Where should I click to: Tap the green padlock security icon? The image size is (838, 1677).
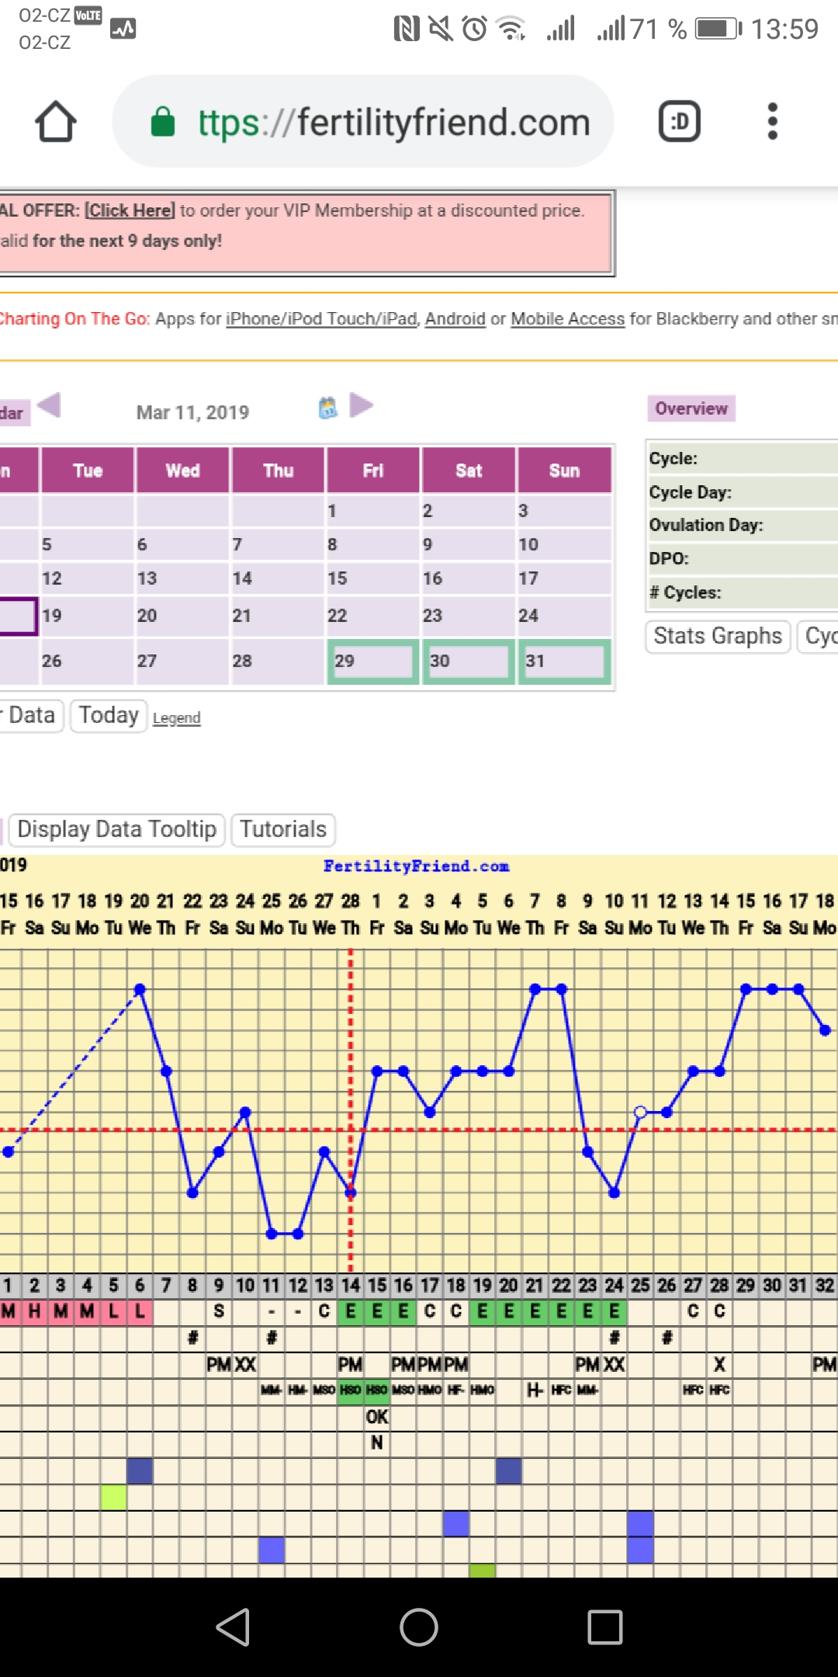pyautogui.click(x=163, y=122)
